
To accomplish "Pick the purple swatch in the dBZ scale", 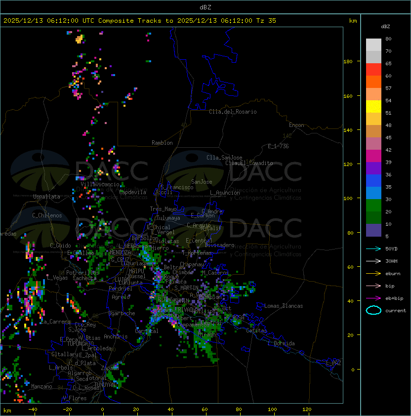I will pyautogui.click(x=373, y=168).
